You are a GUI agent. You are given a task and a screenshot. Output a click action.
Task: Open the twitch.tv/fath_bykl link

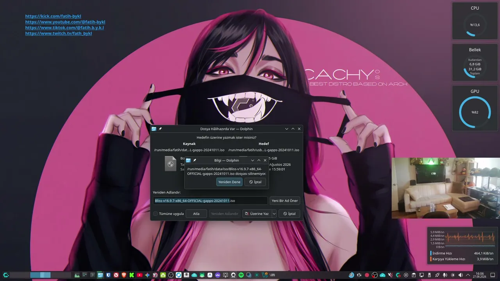59,34
